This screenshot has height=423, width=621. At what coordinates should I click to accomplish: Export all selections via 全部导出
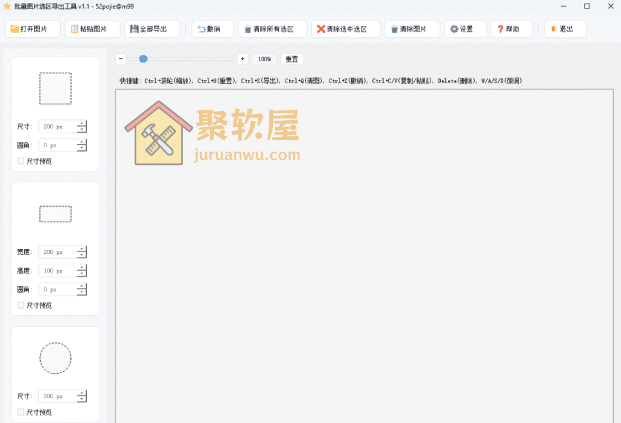[152, 28]
